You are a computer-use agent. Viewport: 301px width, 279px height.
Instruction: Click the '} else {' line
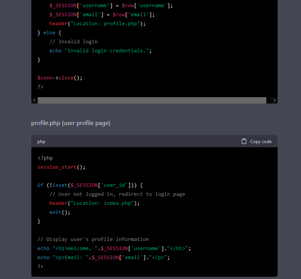tap(49, 33)
